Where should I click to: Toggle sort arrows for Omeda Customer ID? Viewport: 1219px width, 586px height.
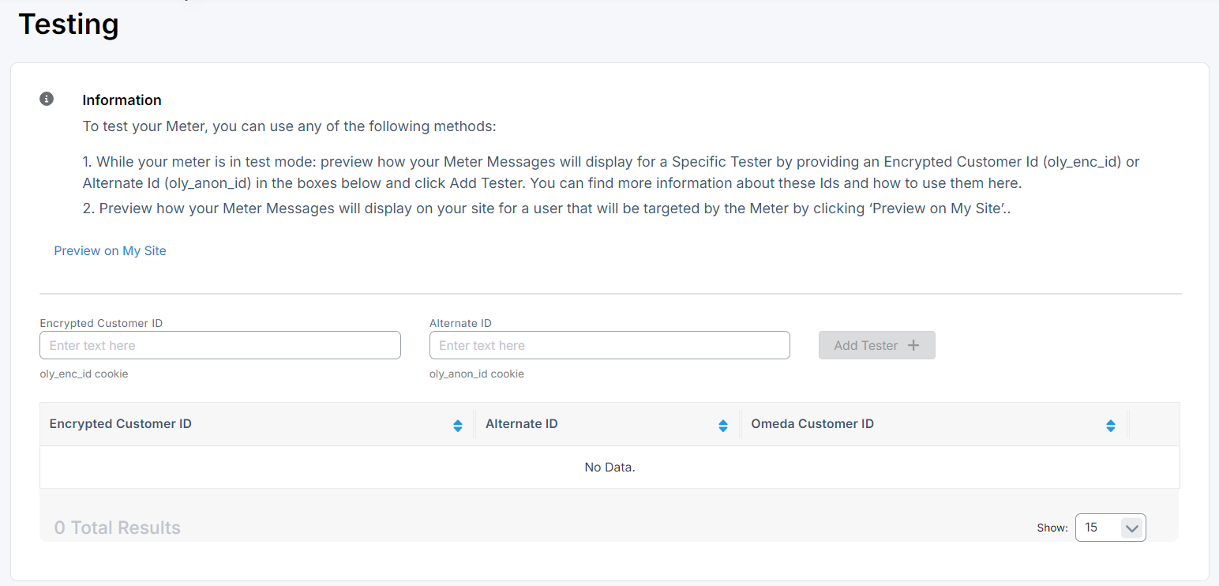pyautogui.click(x=1111, y=426)
